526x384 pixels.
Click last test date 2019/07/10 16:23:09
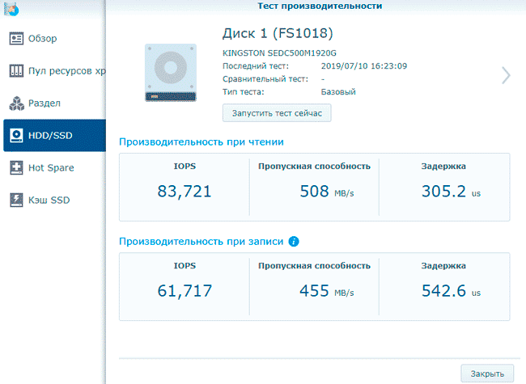pos(364,66)
